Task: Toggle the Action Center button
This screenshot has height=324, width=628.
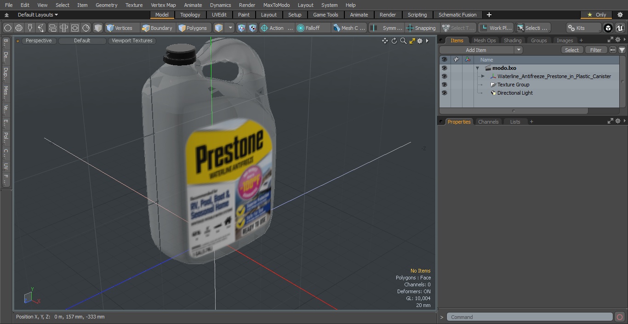Action: coord(277,28)
